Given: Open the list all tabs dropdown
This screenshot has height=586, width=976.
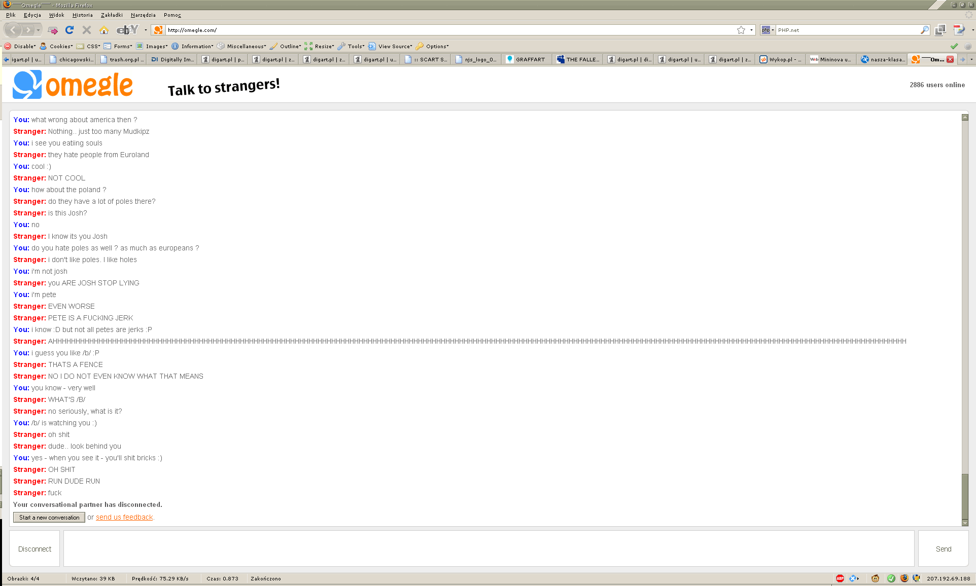Looking at the screenshot, I should tap(971, 59).
